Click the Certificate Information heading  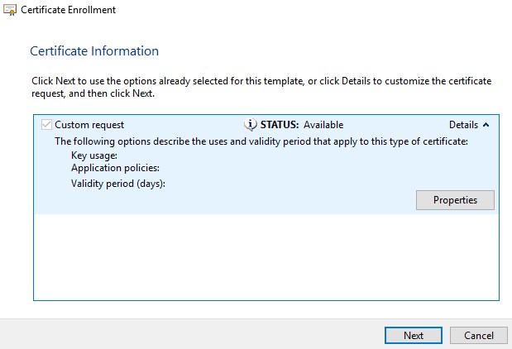coord(94,51)
